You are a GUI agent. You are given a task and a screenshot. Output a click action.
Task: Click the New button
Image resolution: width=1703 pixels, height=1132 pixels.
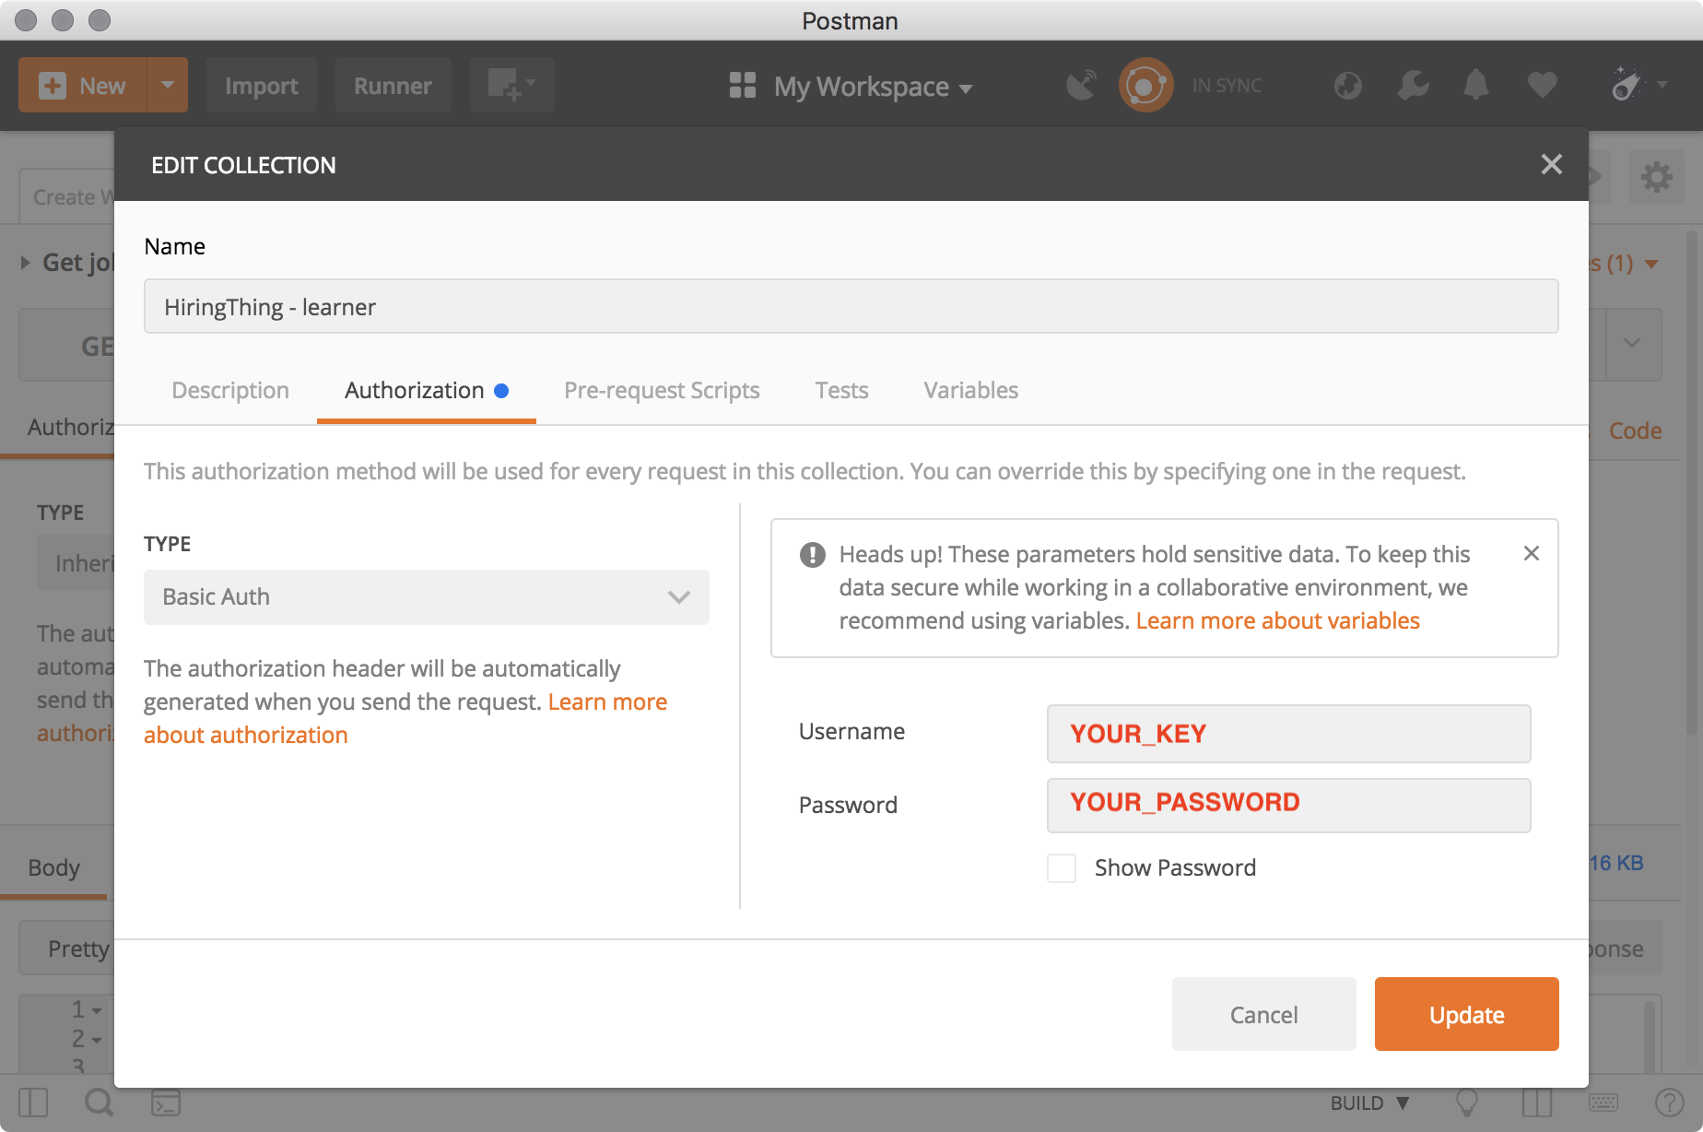click(83, 85)
